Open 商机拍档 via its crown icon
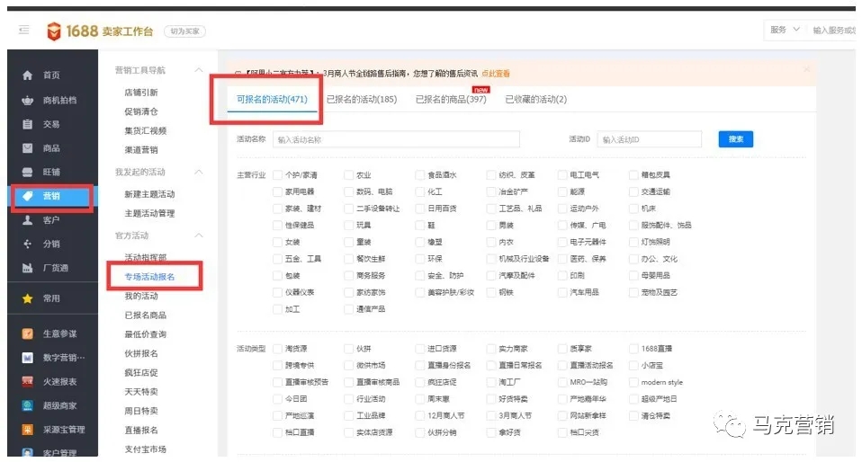 pos(27,100)
